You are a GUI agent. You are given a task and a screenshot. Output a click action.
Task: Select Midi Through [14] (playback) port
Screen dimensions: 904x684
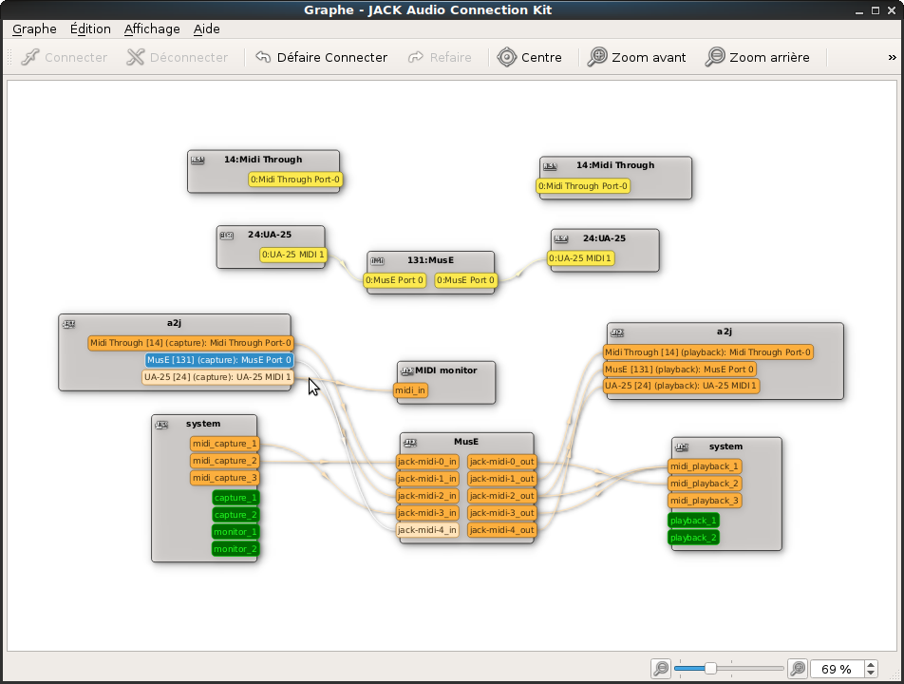click(x=708, y=352)
